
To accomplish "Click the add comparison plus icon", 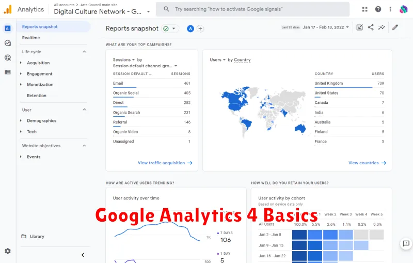I will click(x=200, y=29).
